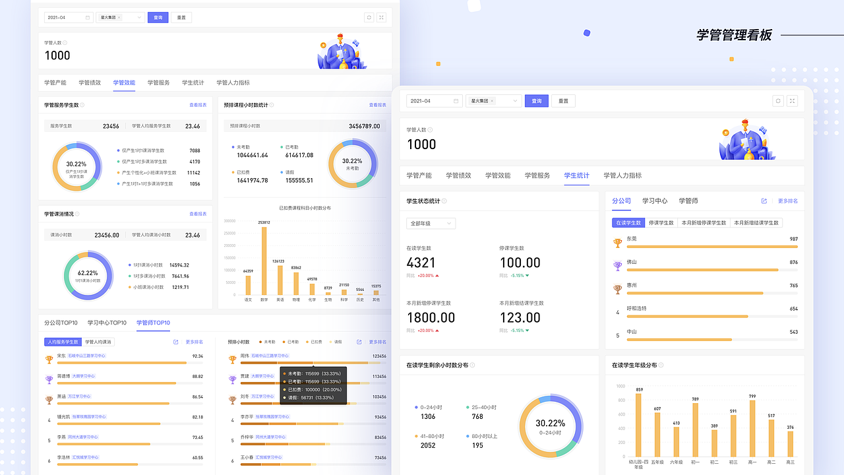The height and width of the screenshot is (475, 844).
Task: Switch ranking to 学管人均课消
Action: point(98,342)
